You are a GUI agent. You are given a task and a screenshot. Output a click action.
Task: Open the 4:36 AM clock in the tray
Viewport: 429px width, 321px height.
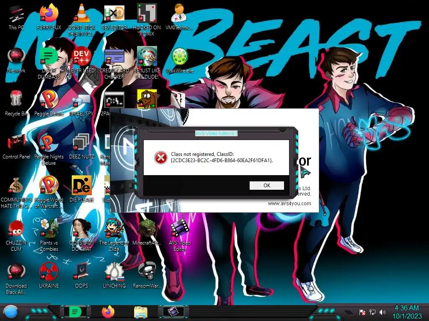click(406, 312)
